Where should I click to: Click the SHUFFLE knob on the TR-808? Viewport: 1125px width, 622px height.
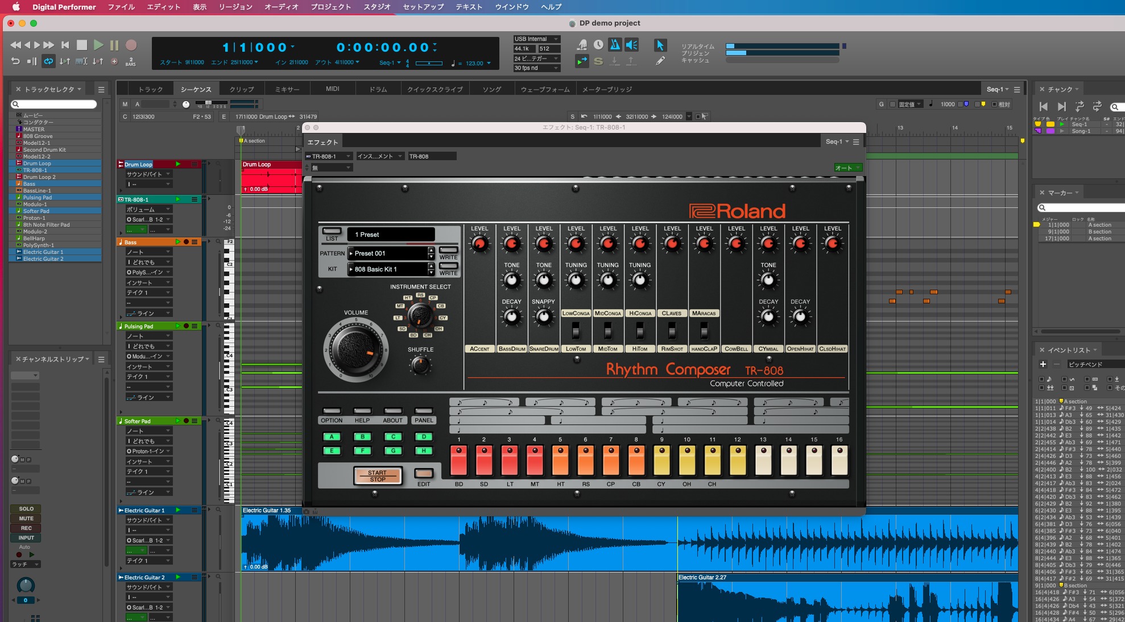point(420,365)
